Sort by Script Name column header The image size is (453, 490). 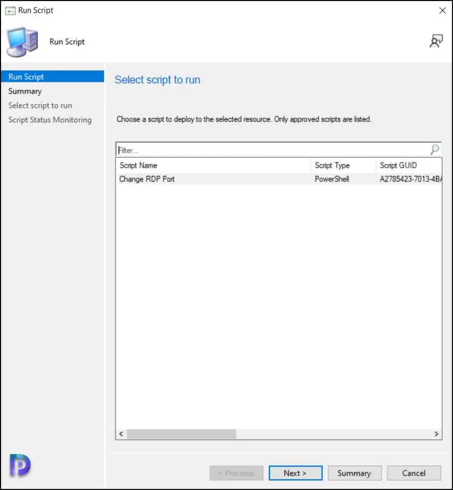coord(213,165)
